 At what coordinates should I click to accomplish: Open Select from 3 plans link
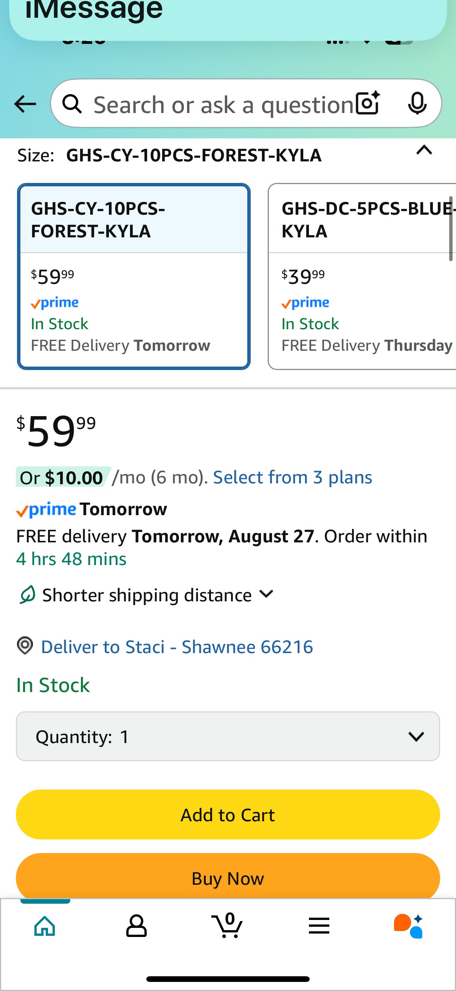[x=292, y=477]
